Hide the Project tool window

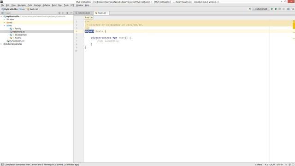pos(71,13)
